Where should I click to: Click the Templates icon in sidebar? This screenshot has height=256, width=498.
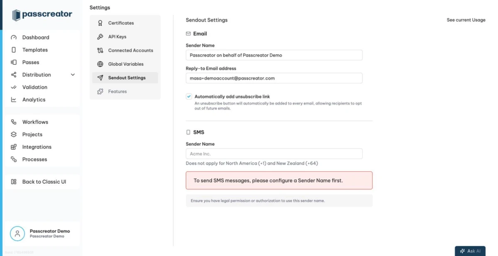pos(14,50)
